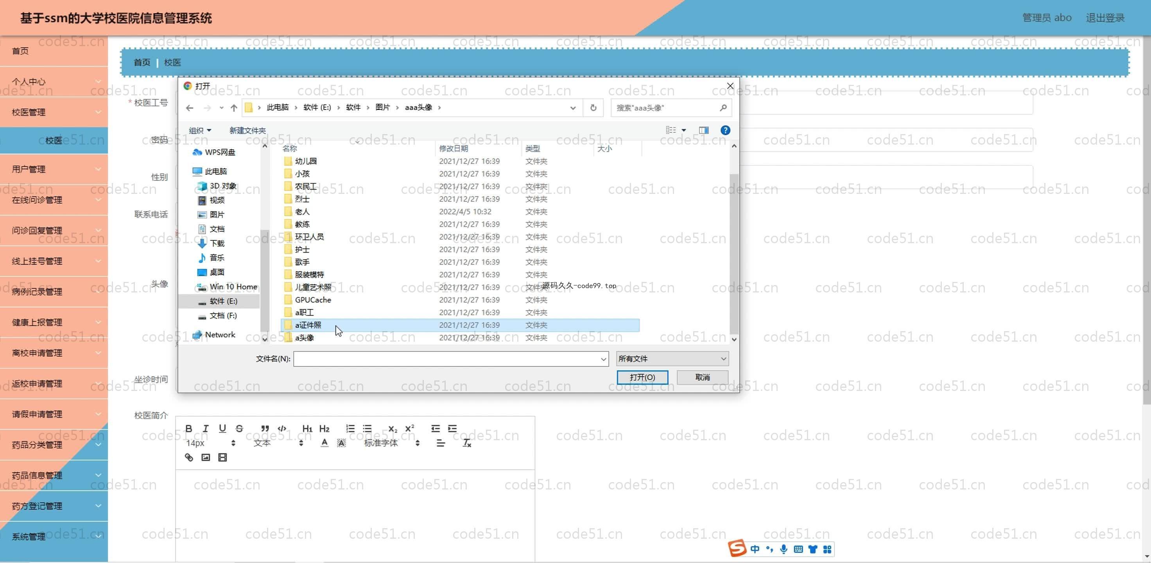Screen dimensions: 1151x563
Task: Open the text color picker
Action: (x=325, y=443)
